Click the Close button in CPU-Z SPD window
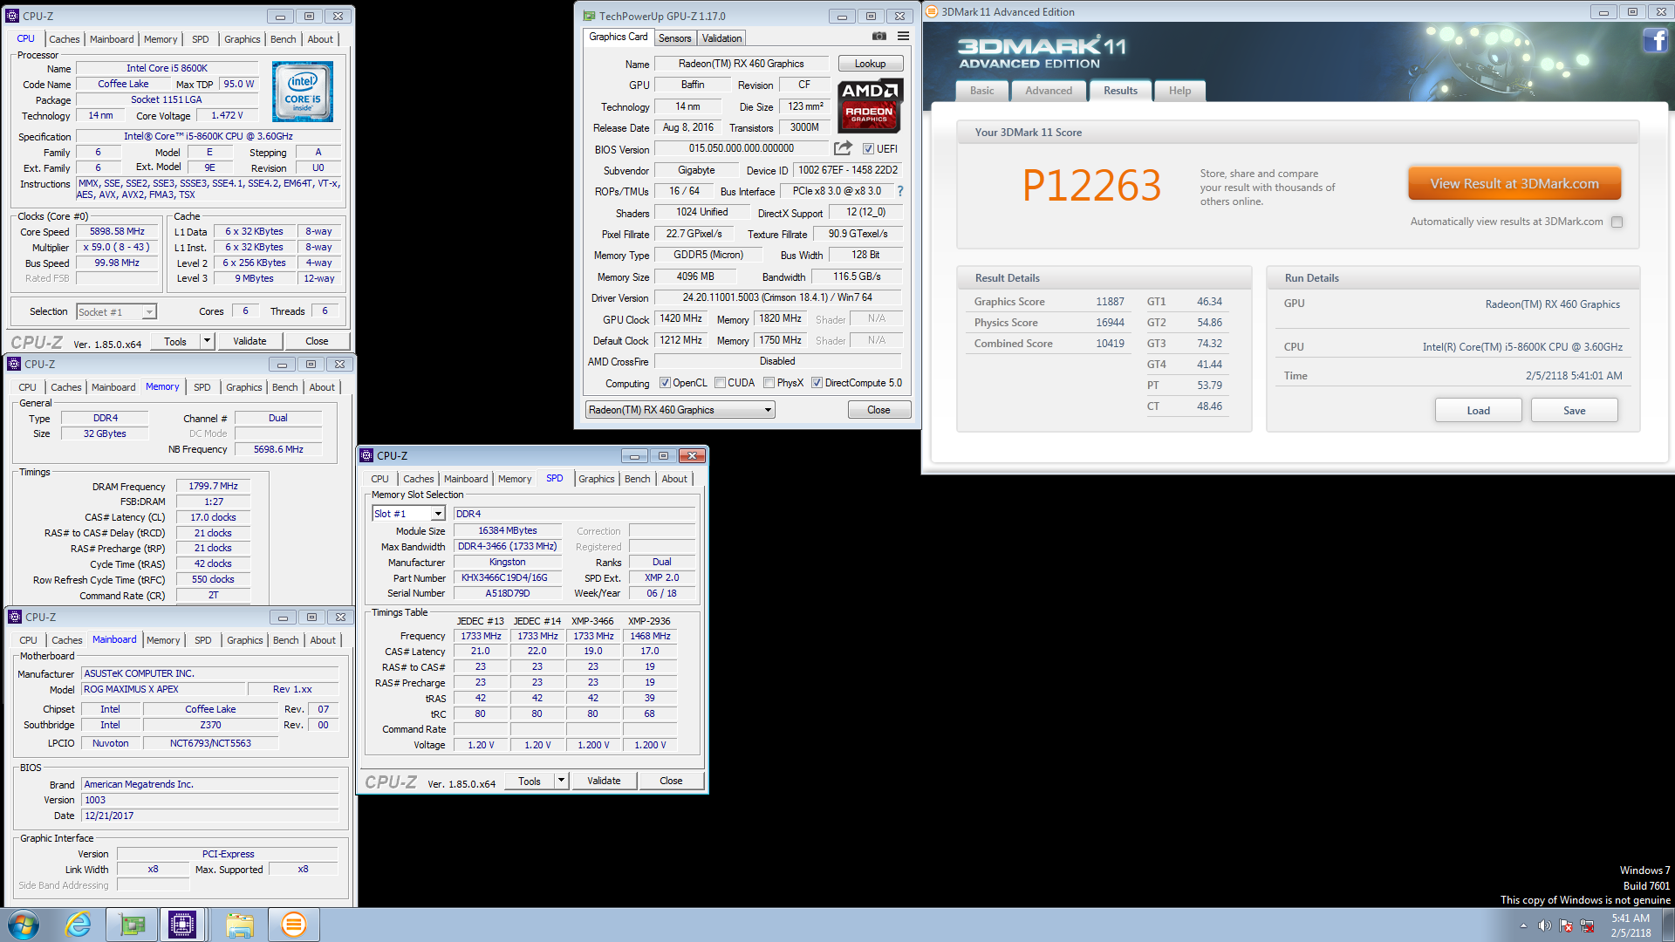Screen dimensions: 1675x942 pyautogui.click(x=671, y=781)
